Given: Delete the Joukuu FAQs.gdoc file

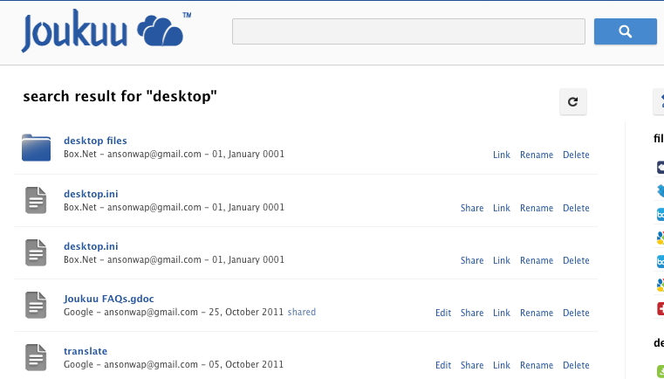Looking at the screenshot, I should [576, 313].
